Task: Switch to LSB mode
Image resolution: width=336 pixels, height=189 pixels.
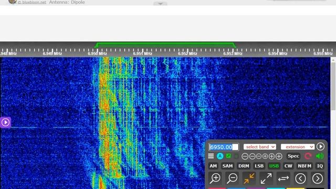Action: click(259, 166)
